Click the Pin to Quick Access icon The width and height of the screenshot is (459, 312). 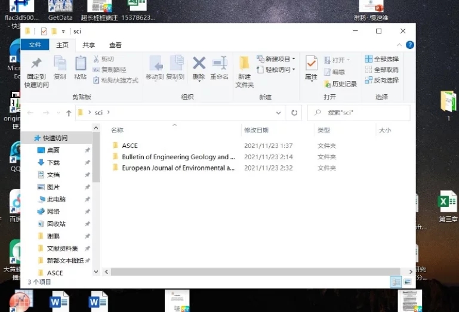(x=36, y=72)
